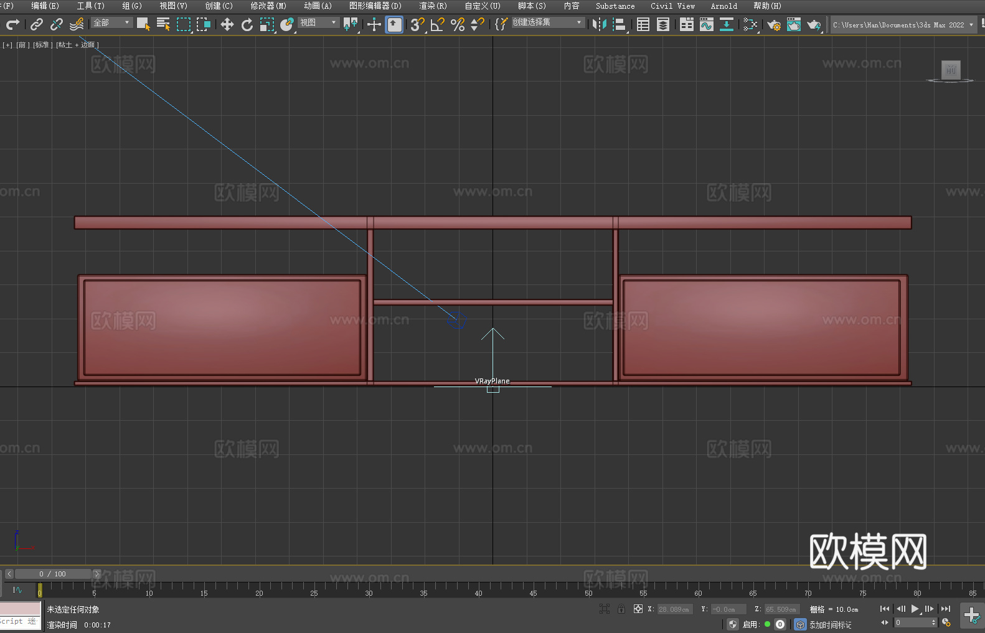Click the viewport [前] view label
This screenshot has height=633, width=985.
(x=22, y=45)
